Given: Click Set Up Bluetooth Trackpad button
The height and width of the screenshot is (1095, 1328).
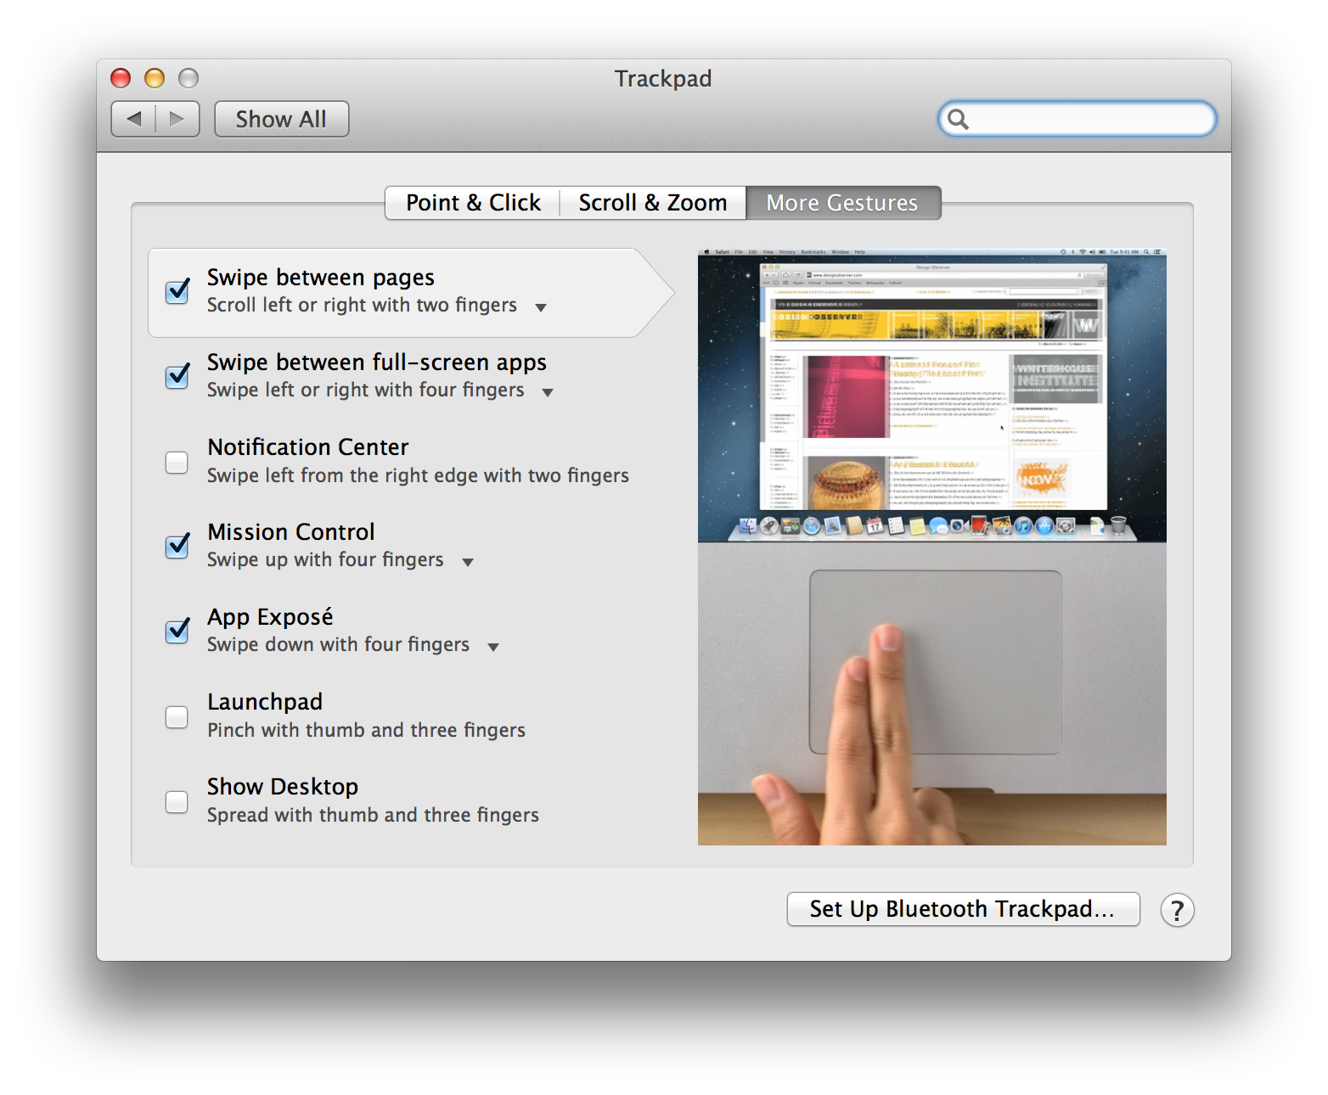Looking at the screenshot, I should point(962,909).
